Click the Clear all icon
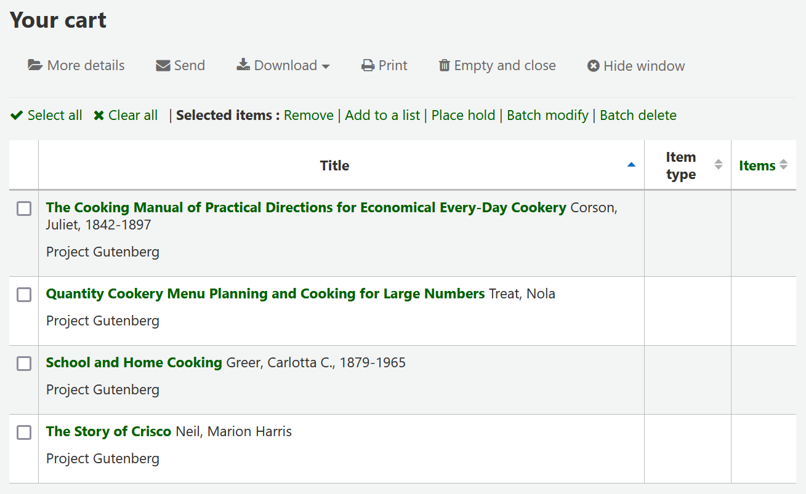 click(x=99, y=115)
